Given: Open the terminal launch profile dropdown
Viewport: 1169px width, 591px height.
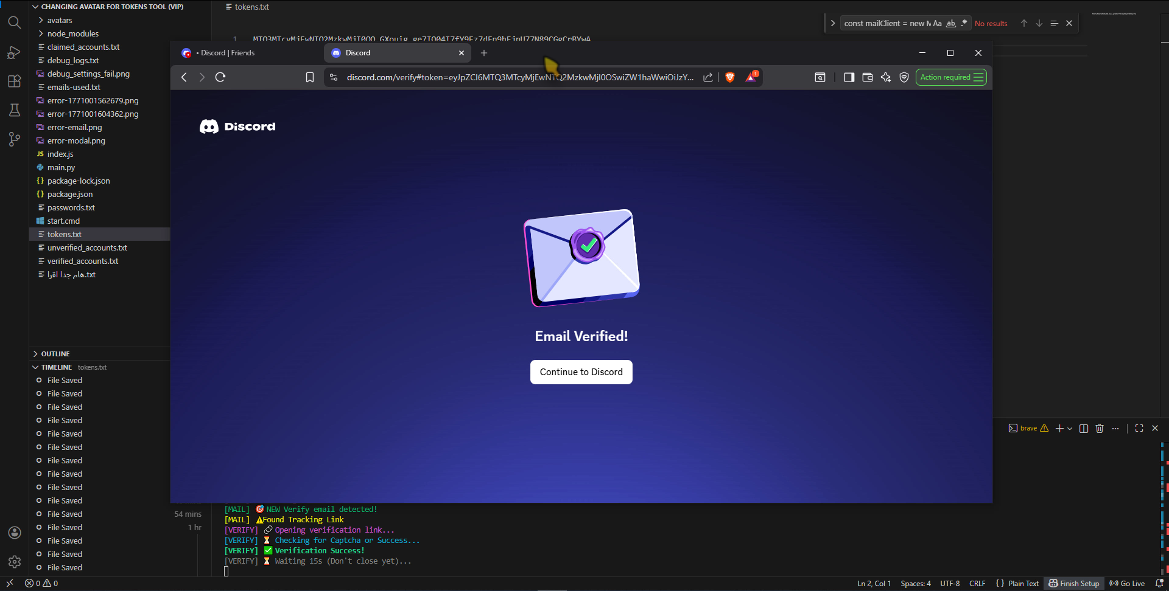Looking at the screenshot, I should point(1070,429).
